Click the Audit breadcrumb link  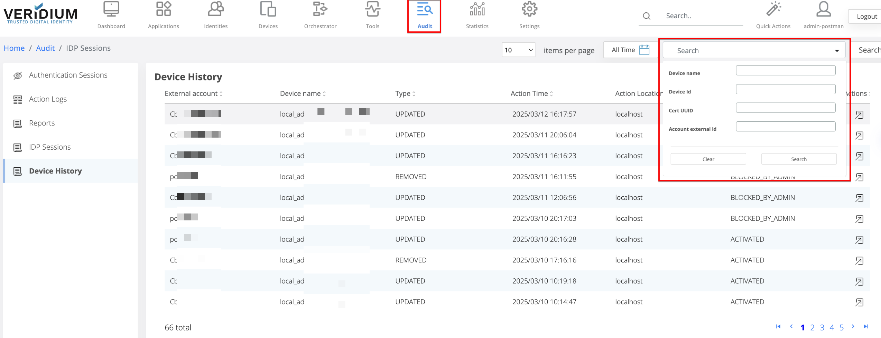[45, 48]
